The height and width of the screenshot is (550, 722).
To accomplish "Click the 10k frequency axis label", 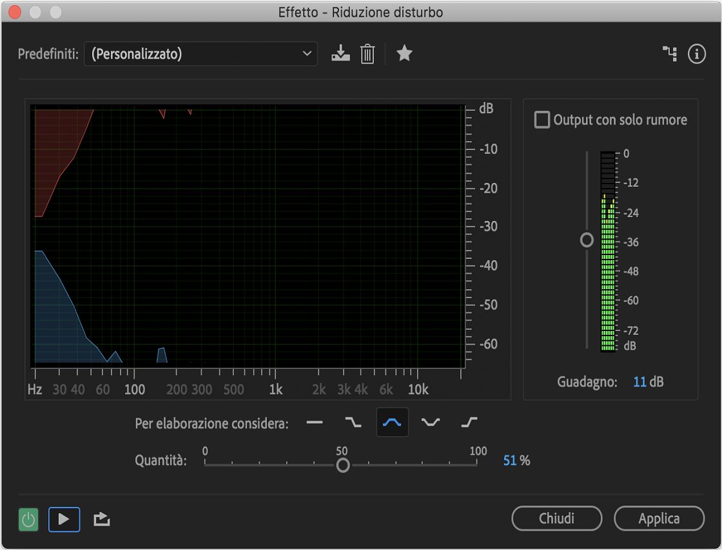I will click(x=418, y=390).
